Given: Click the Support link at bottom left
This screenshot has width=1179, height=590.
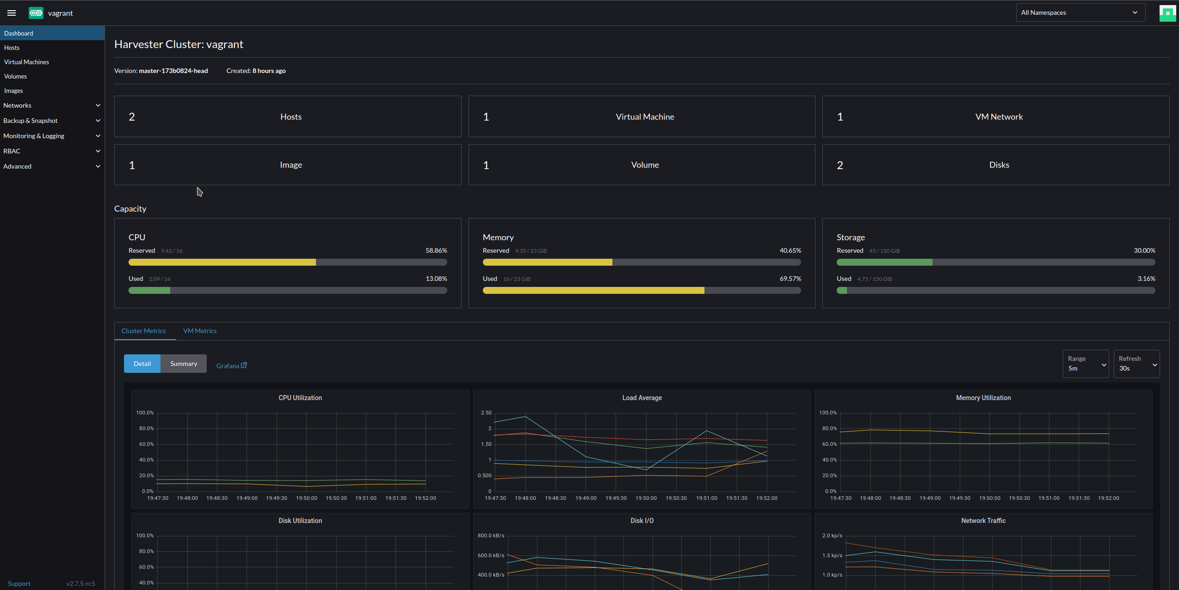Looking at the screenshot, I should click(x=19, y=583).
